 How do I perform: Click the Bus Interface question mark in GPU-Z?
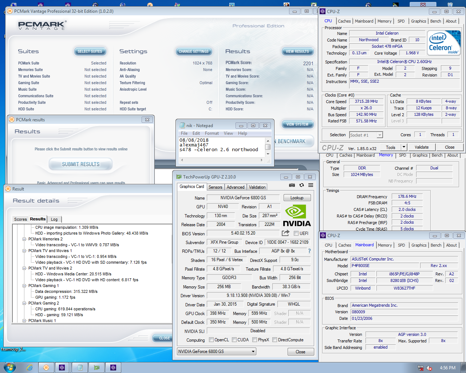[x=309, y=251]
